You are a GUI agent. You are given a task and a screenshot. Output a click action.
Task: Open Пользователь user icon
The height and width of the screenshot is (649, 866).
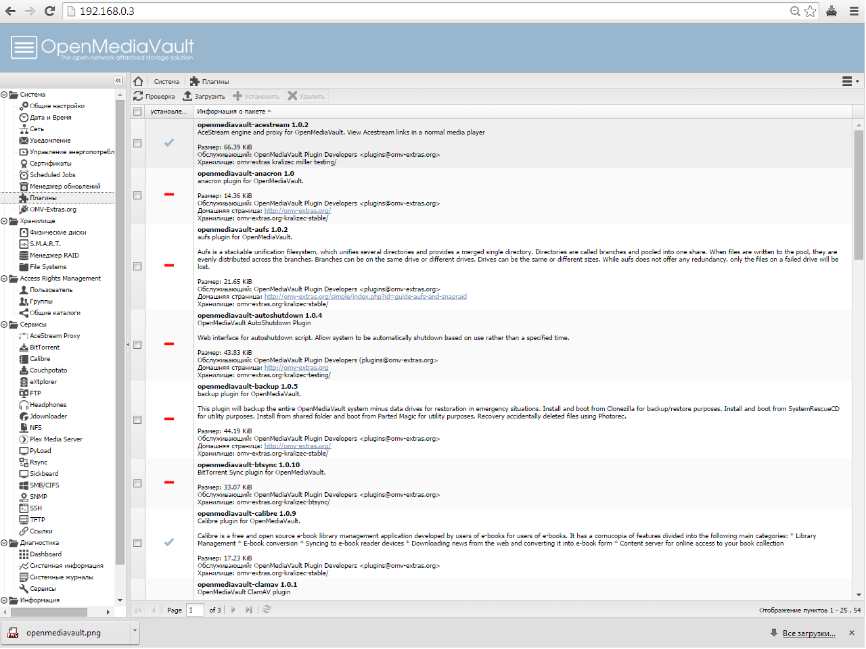(x=24, y=290)
